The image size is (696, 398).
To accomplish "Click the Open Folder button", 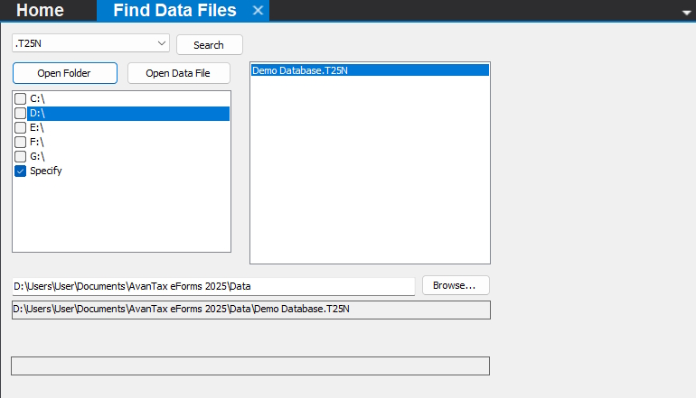I will (x=64, y=73).
